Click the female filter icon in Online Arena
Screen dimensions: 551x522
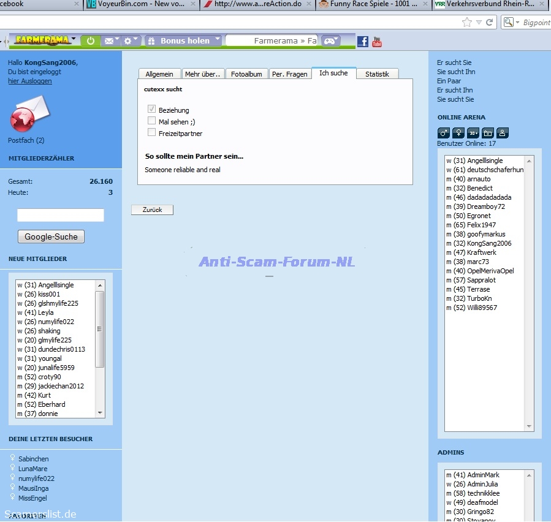[458, 133]
